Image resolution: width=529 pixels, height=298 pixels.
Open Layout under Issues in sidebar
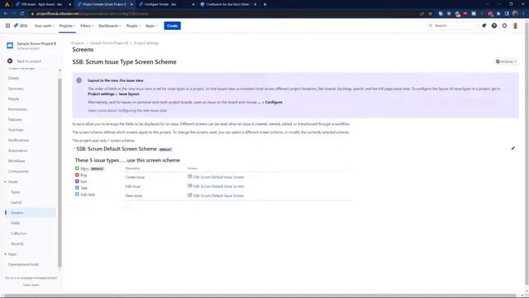click(16, 202)
